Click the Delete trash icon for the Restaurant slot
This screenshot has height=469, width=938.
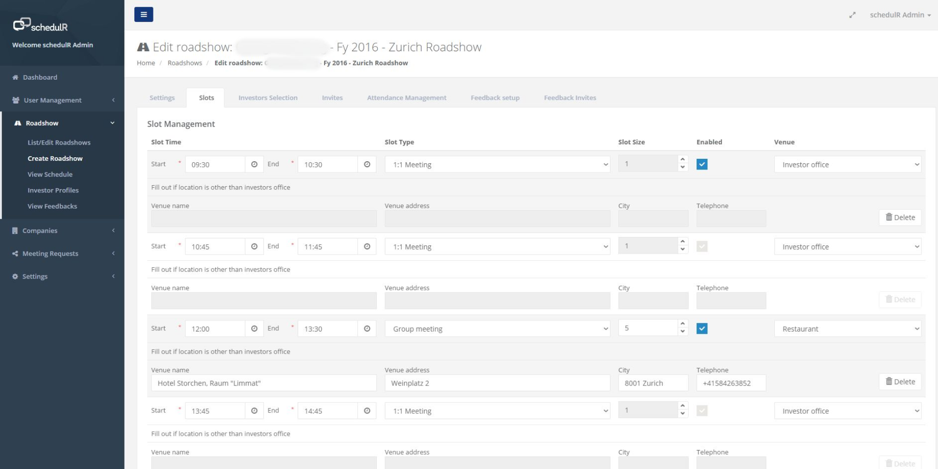point(900,382)
